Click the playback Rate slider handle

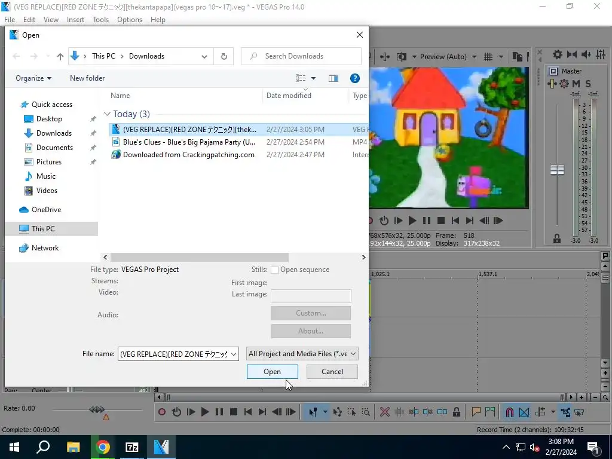point(97,409)
